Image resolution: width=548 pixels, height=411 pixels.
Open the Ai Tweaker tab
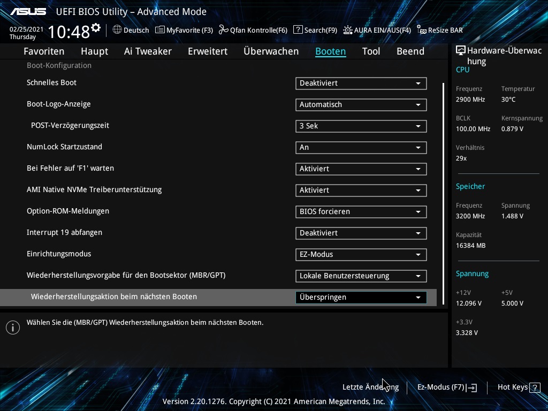148,51
